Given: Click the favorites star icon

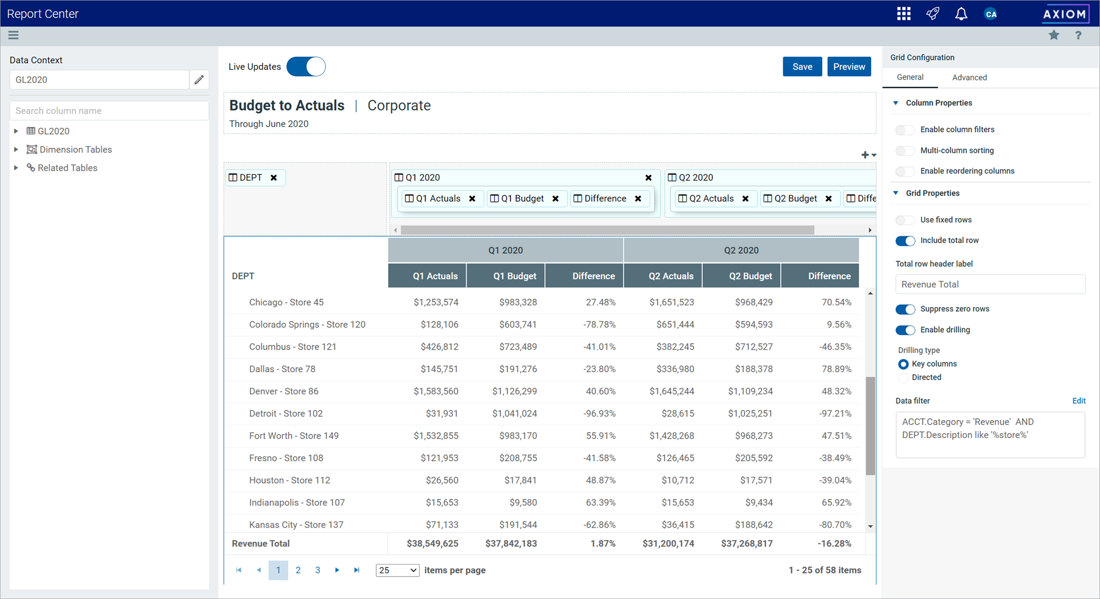Looking at the screenshot, I should (x=1054, y=35).
